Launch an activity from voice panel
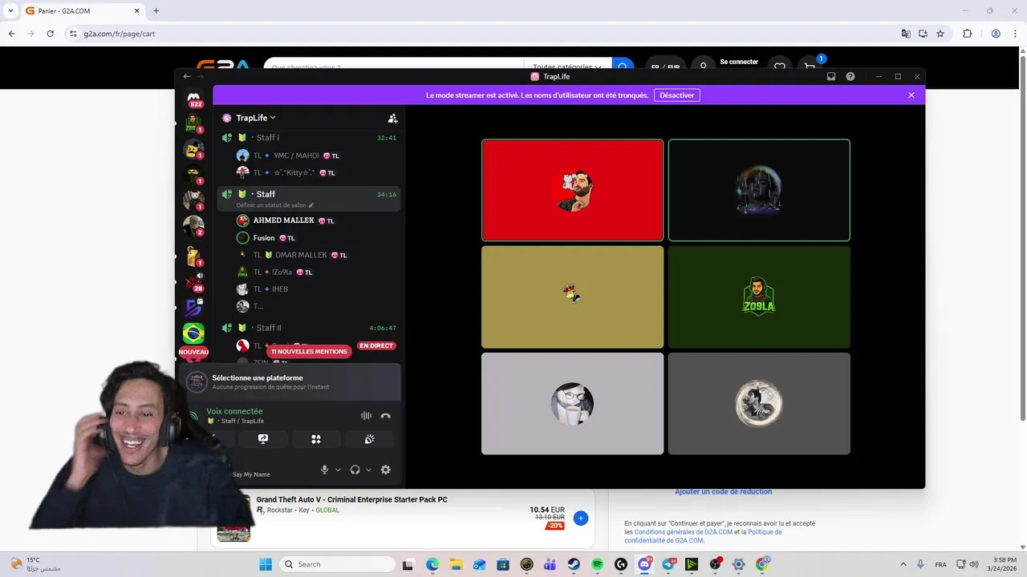1027x577 pixels. point(316,439)
